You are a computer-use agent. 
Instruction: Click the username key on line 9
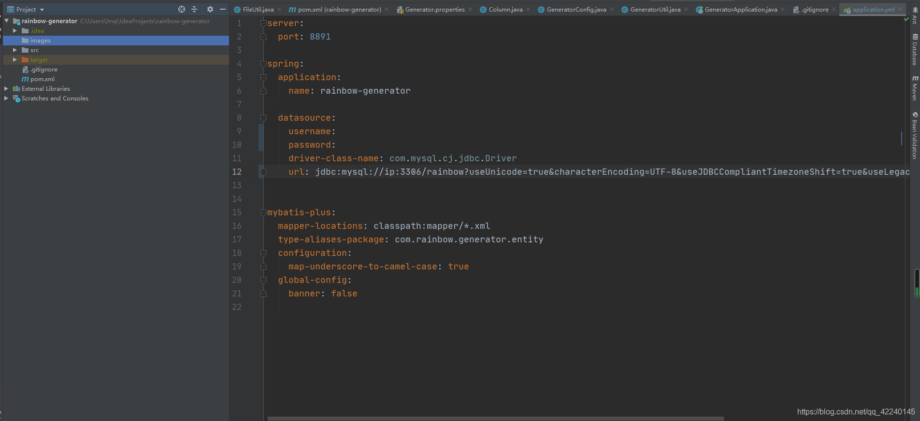[310, 131]
